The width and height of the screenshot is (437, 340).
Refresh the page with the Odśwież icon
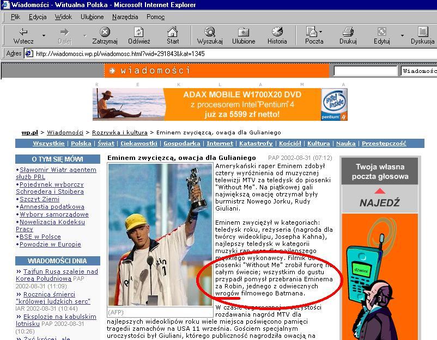[139, 32]
